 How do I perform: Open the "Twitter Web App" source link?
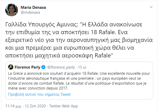coord(64,106)
